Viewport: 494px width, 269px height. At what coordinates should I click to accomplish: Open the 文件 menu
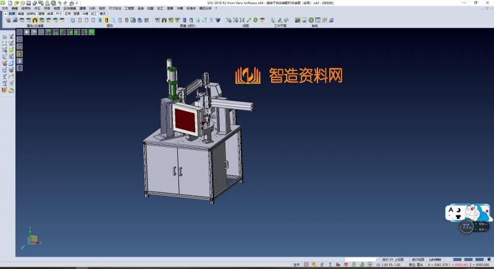click(x=5, y=9)
